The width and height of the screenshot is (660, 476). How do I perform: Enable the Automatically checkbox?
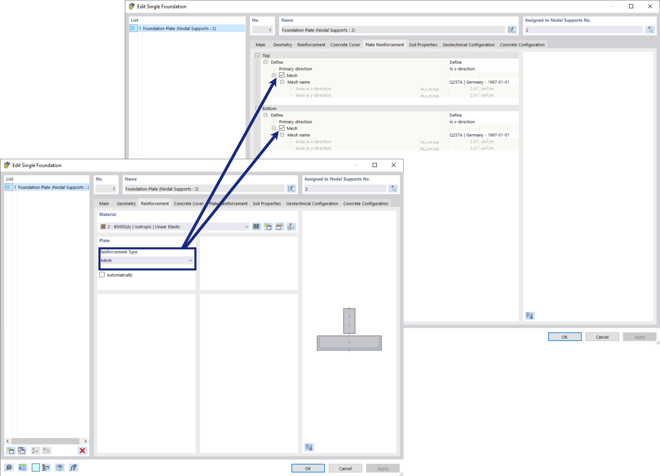(102, 275)
